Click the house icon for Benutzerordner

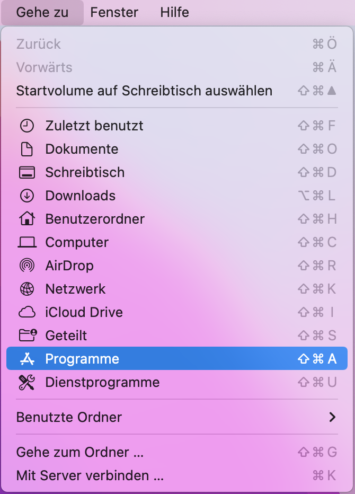26,219
